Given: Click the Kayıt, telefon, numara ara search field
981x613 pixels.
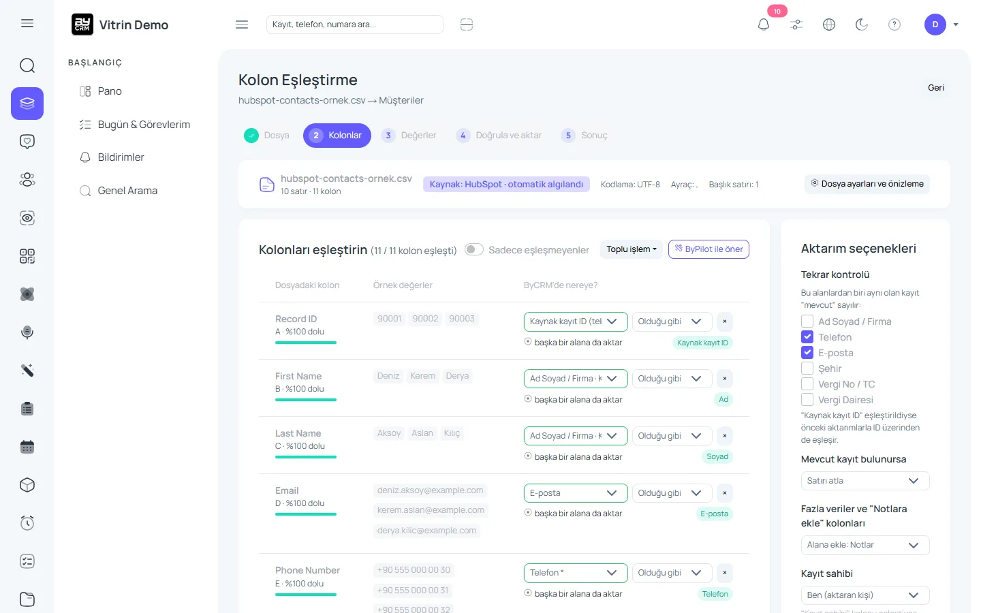Looking at the screenshot, I should 355,25.
